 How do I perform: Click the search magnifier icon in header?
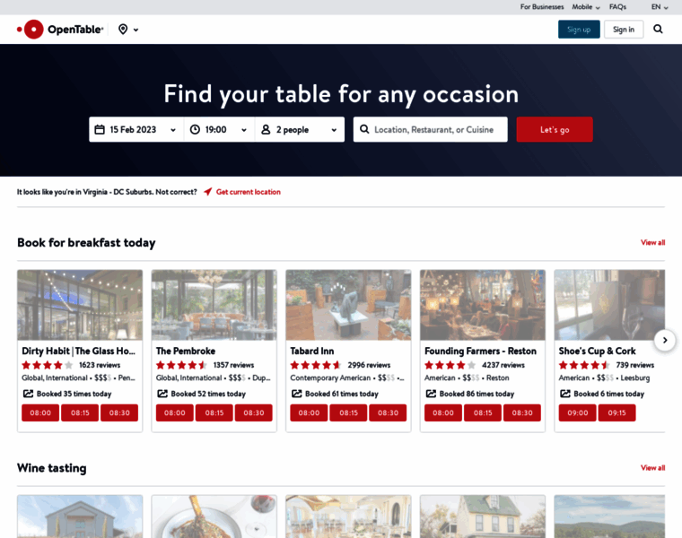tap(658, 29)
